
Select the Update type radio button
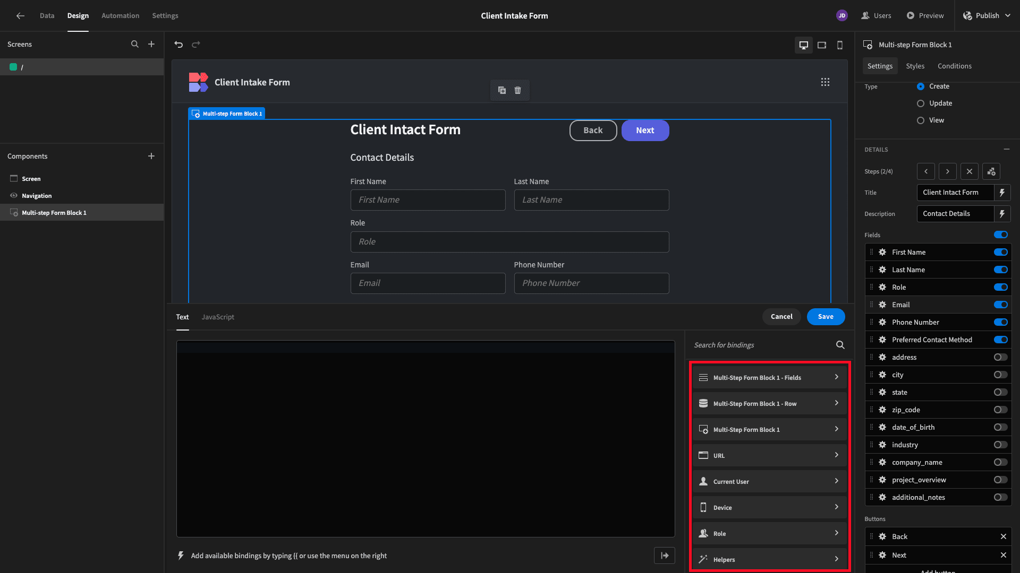(921, 103)
